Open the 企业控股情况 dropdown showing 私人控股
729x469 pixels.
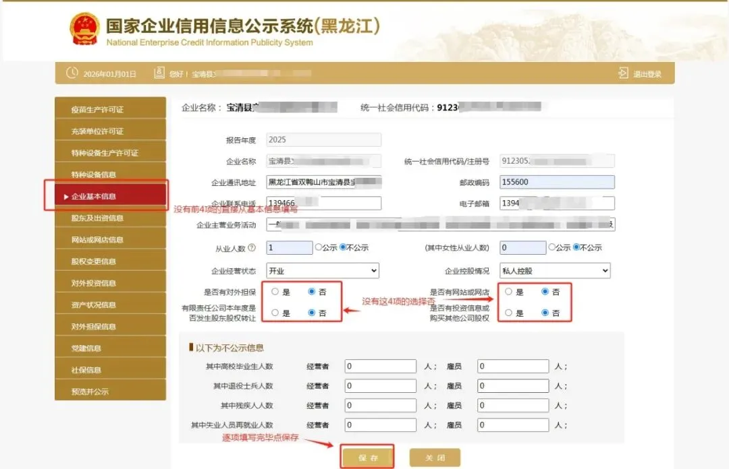555,271
